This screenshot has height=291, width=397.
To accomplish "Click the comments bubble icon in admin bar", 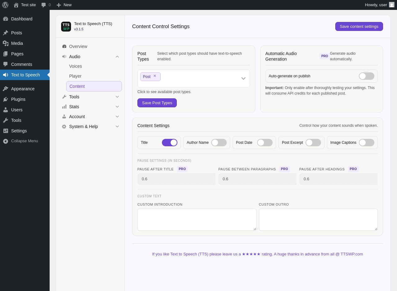I will point(44,5).
